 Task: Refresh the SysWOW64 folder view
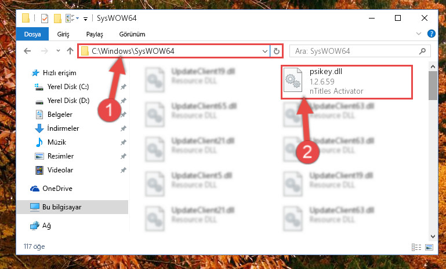click(x=276, y=51)
